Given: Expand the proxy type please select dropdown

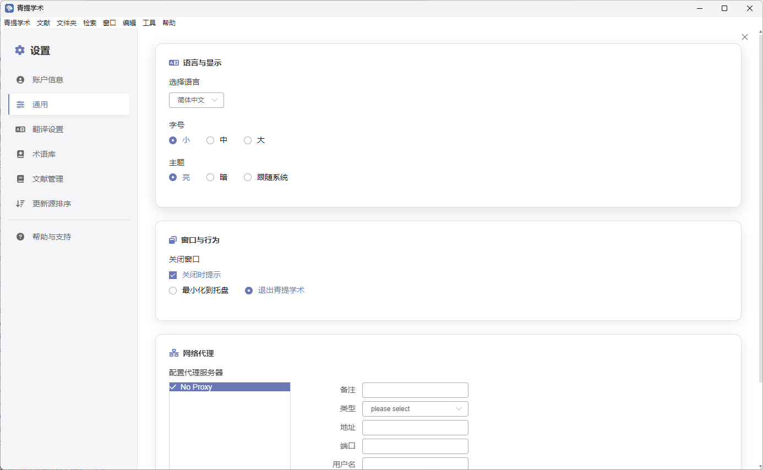Looking at the screenshot, I should tap(415, 409).
